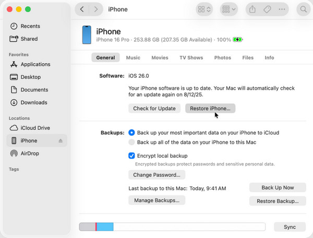Image resolution: width=313 pixels, height=238 pixels.
Task: Click the Search magnifier icon
Action: (x=304, y=9)
